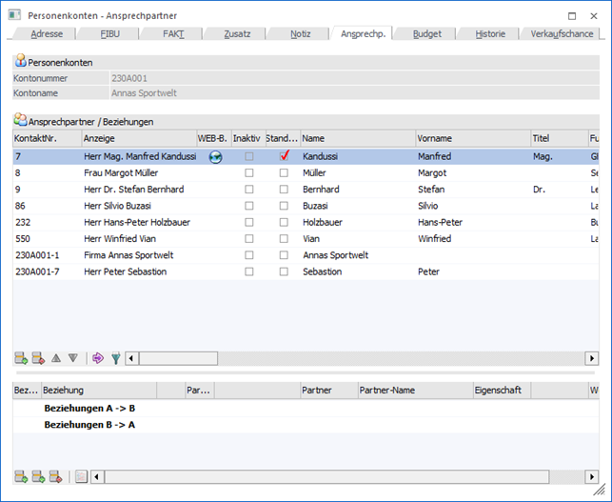Click the KontaktNr. column header

(46, 139)
